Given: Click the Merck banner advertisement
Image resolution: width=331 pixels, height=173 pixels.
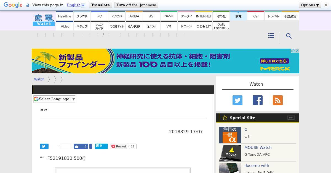Looking at the screenshot, I should (165, 61).
